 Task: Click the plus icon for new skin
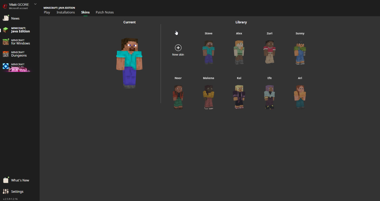click(178, 48)
